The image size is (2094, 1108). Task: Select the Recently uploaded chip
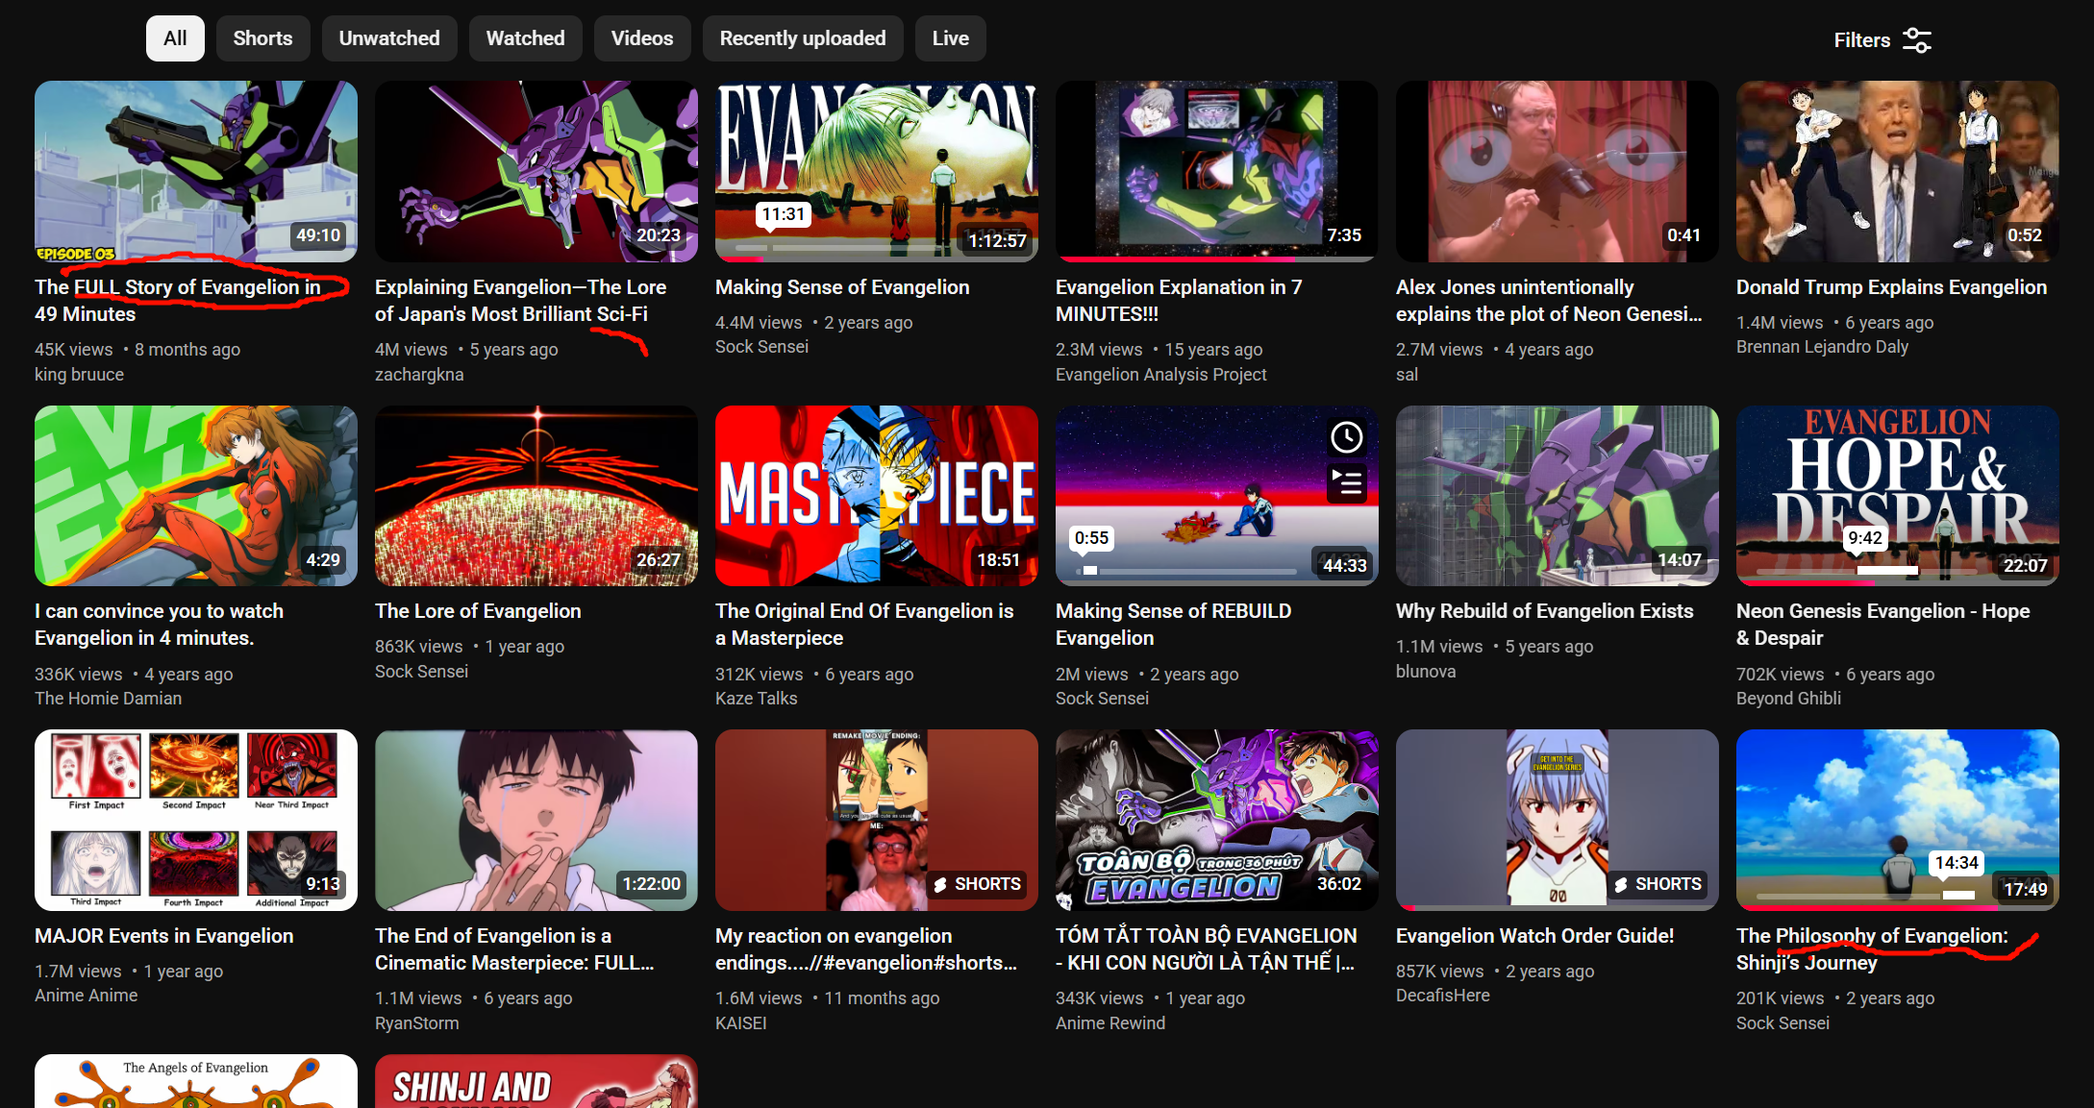[x=802, y=38]
